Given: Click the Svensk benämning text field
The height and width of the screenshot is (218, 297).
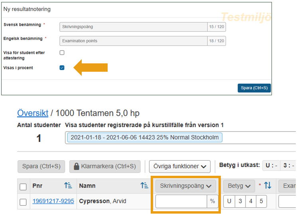Looking at the screenshot, I should point(134,27).
